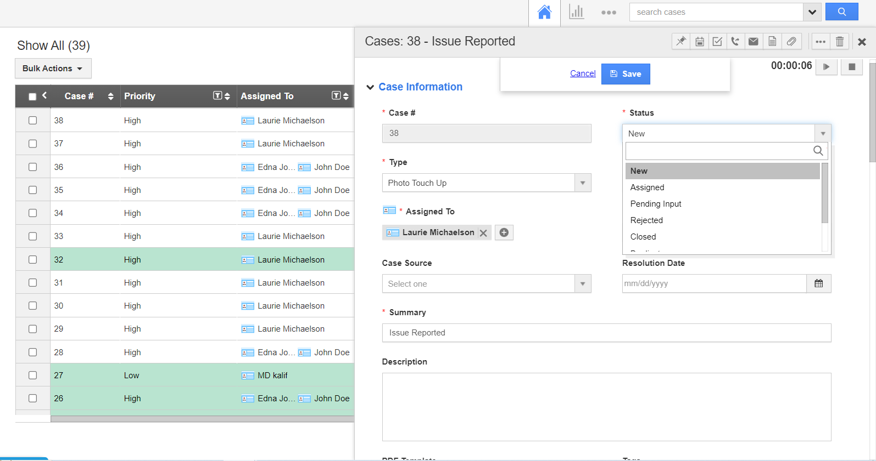Viewport: 876px width, 461px height.
Task: Start the timer with play button
Action: [x=826, y=67]
